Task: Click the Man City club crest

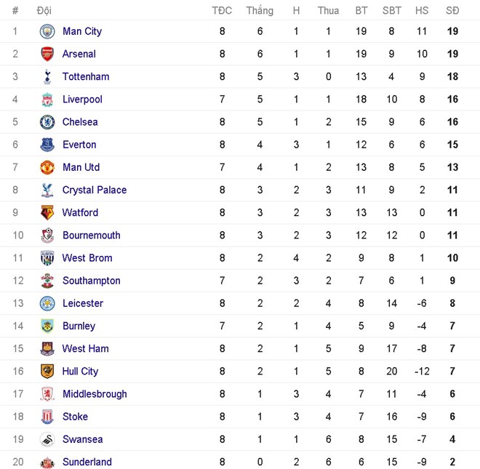Action: [x=47, y=31]
